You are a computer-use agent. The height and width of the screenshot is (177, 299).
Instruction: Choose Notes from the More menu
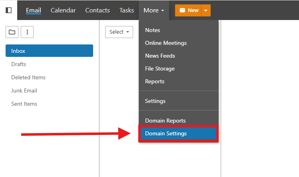179,30
